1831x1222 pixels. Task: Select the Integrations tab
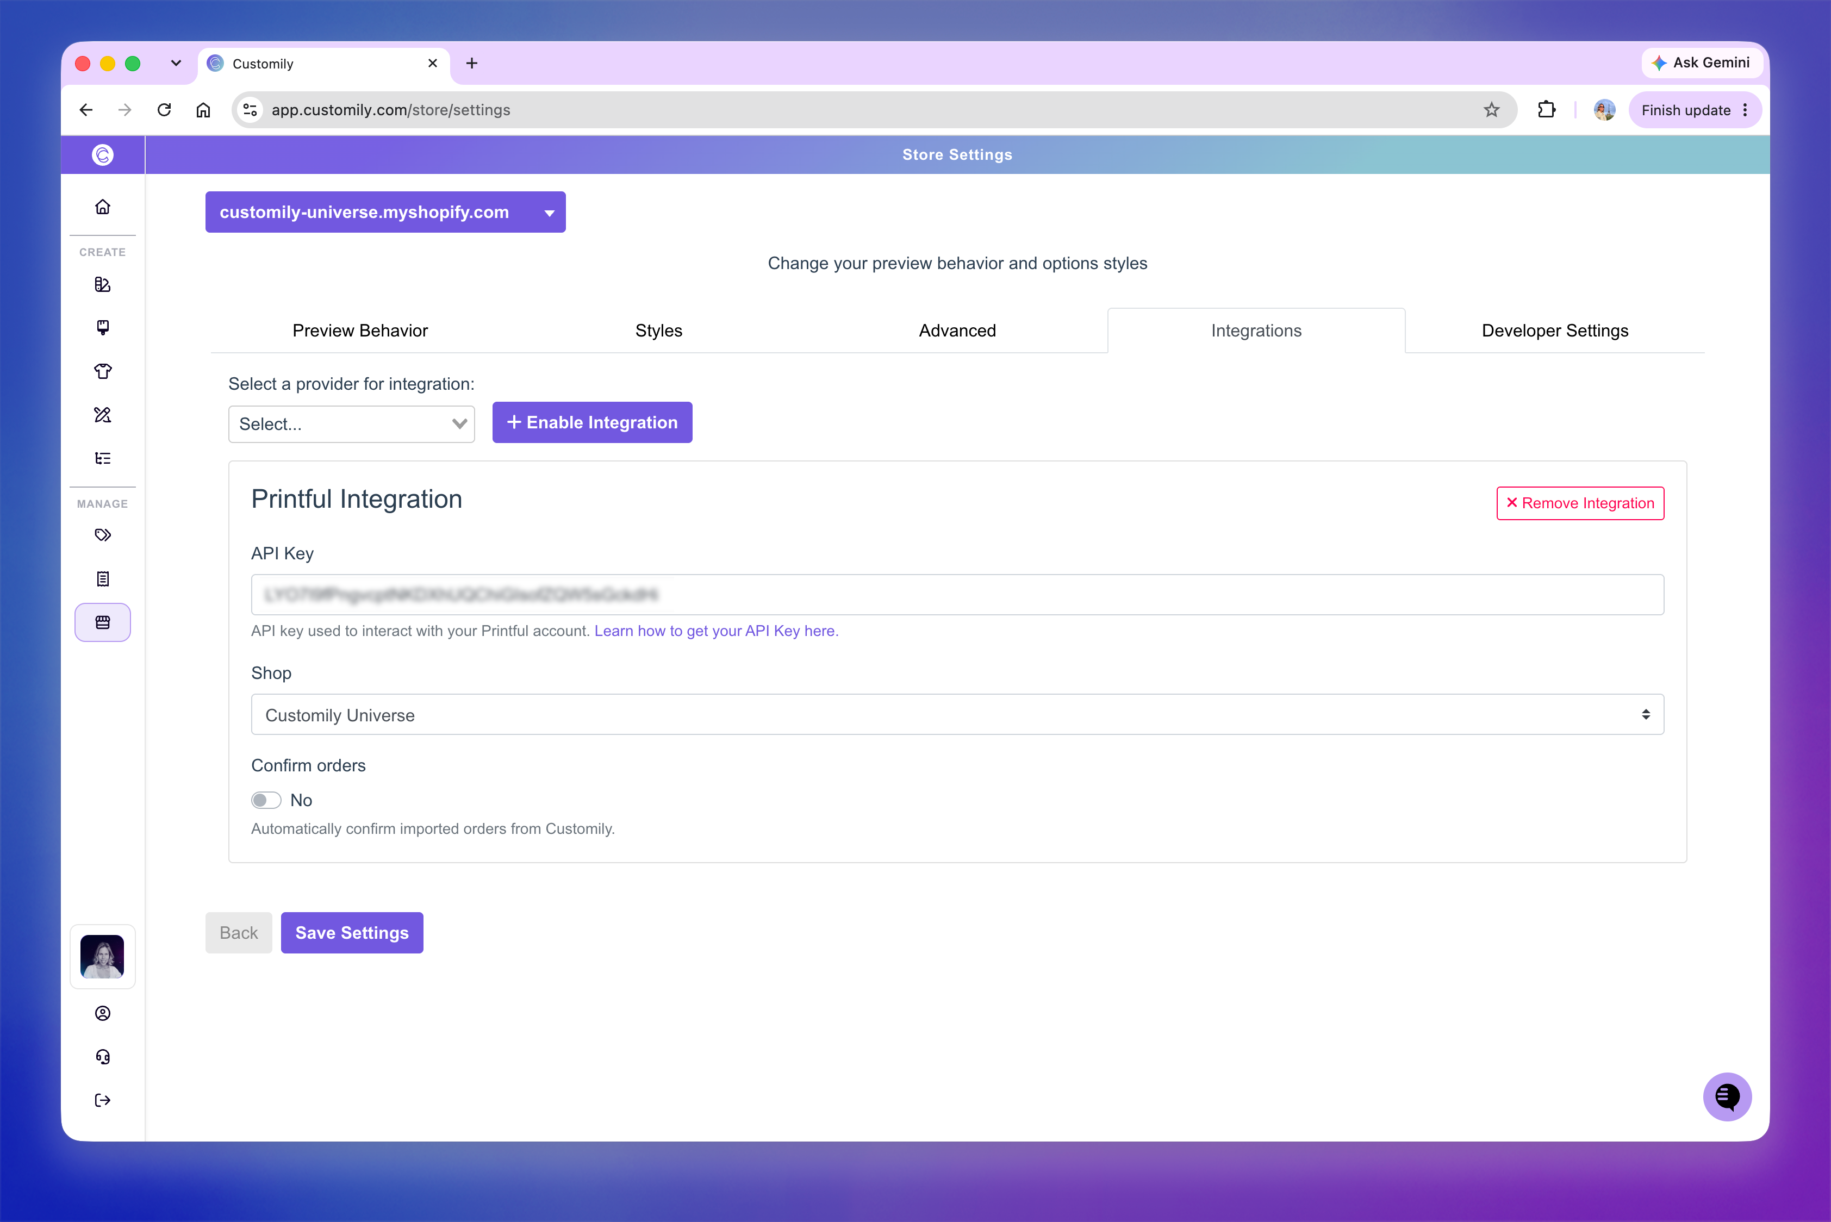click(x=1256, y=331)
